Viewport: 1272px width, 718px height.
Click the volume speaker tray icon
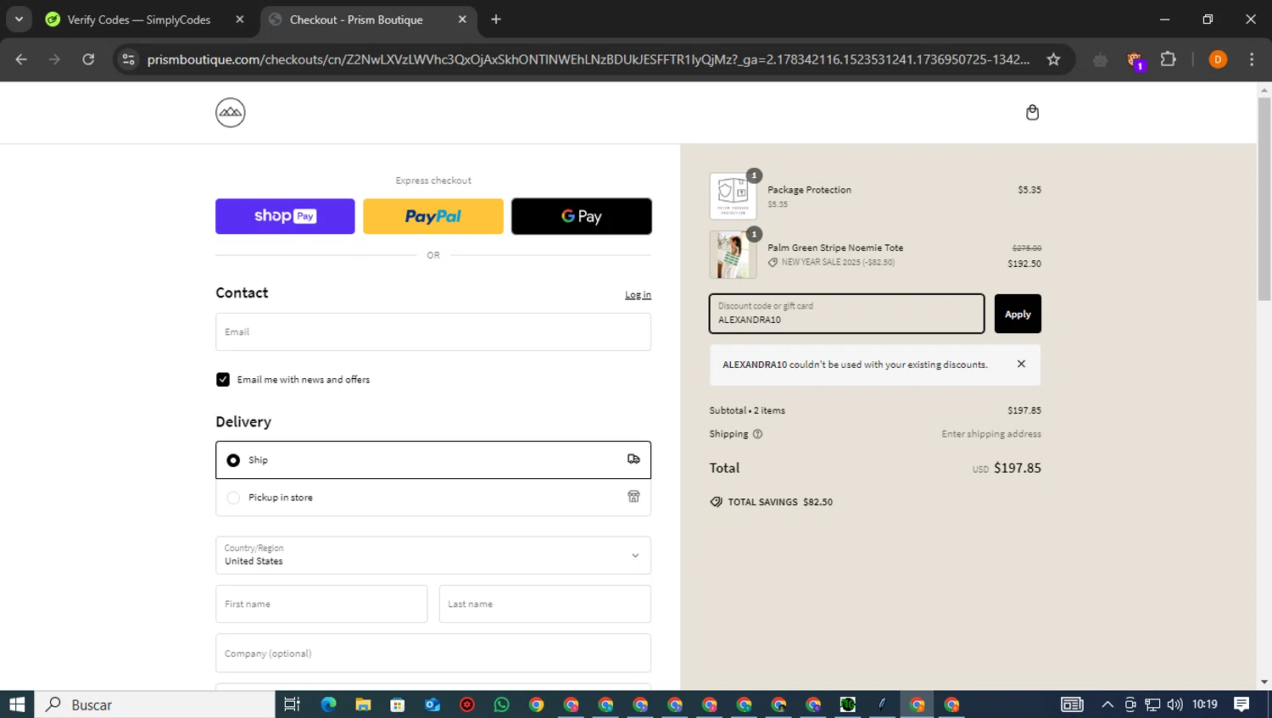tap(1174, 704)
